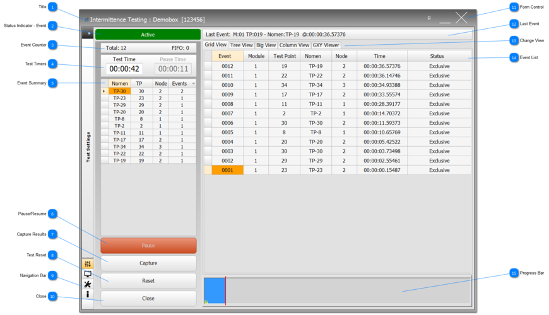Open the Events column dropdown arrow

click(x=193, y=84)
